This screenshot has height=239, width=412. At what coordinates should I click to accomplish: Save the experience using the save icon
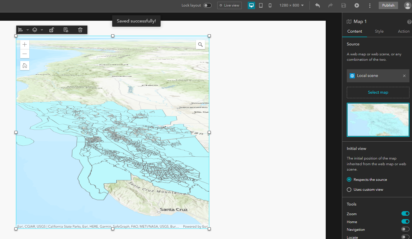click(x=343, y=5)
